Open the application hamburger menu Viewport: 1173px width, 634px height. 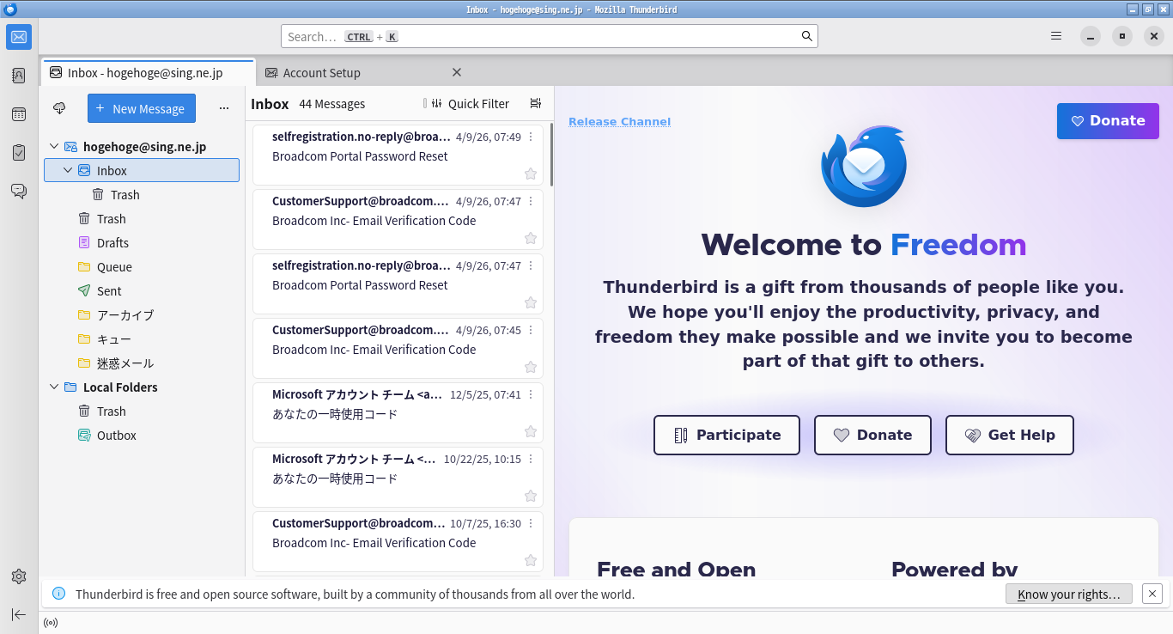tap(1055, 35)
